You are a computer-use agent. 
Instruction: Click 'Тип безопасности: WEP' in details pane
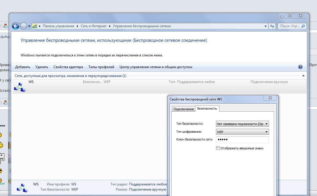click(x=59, y=189)
